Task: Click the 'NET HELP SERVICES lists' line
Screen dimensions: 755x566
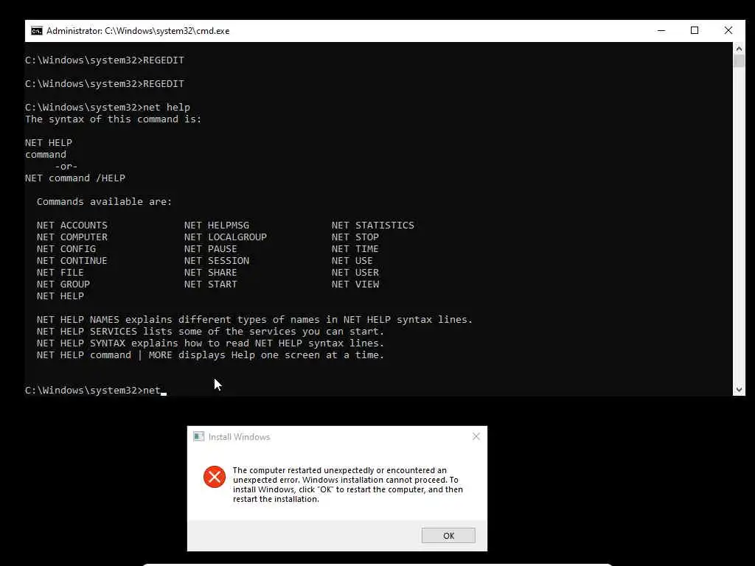Action: point(210,332)
